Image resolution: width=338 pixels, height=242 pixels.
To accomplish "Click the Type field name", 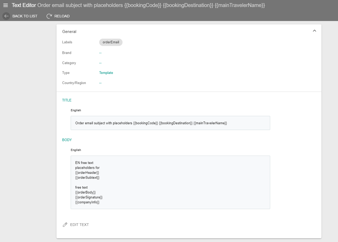I will pos(66,73).
